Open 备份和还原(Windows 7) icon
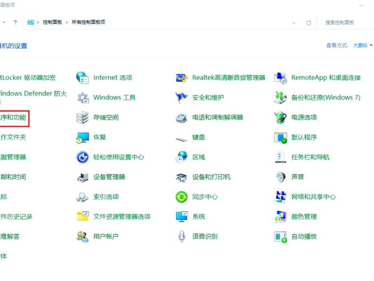Screen dimensions: 374x281 [280, 97]
